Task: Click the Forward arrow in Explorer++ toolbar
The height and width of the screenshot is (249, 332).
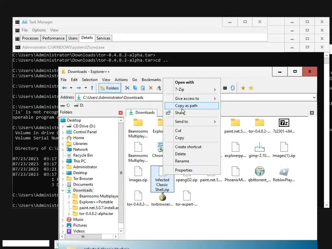Action: click(x=79, y=88)
